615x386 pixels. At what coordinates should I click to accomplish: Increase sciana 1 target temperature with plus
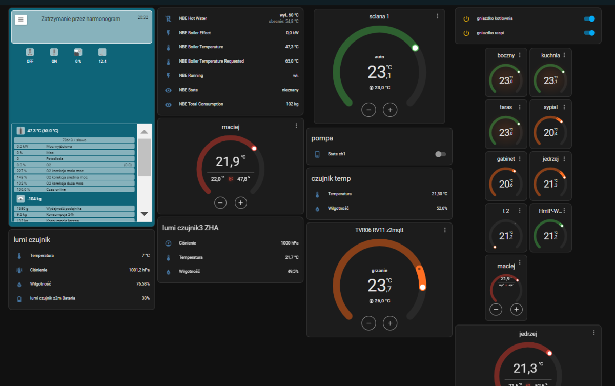click(x=390, y=110)
